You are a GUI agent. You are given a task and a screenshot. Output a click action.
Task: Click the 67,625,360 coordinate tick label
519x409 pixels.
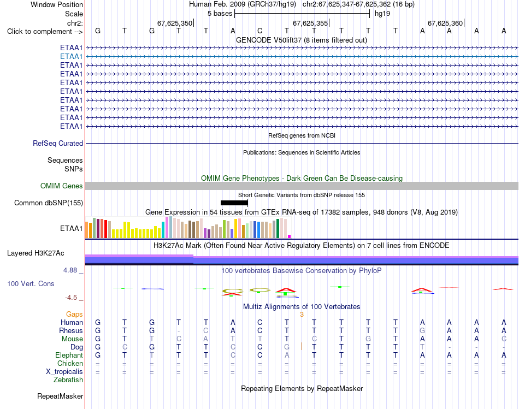tap(445, 23)
